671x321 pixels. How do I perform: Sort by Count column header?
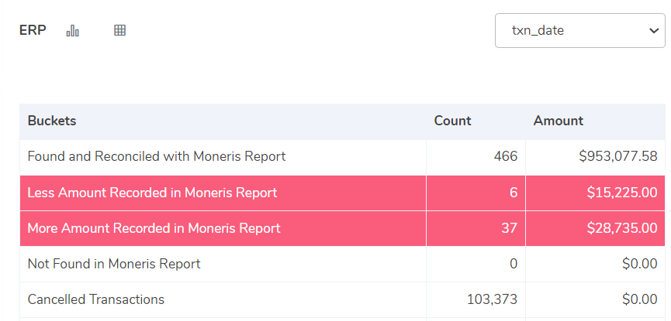click(x=452, y=121)
